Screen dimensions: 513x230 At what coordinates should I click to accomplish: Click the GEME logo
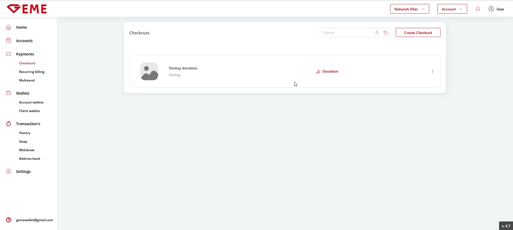pyautogui.click(x=27, y=9)
